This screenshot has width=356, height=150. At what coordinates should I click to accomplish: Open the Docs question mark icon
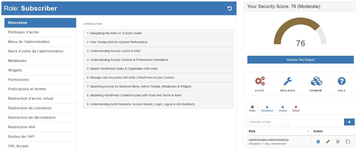(x=342, y=81)
